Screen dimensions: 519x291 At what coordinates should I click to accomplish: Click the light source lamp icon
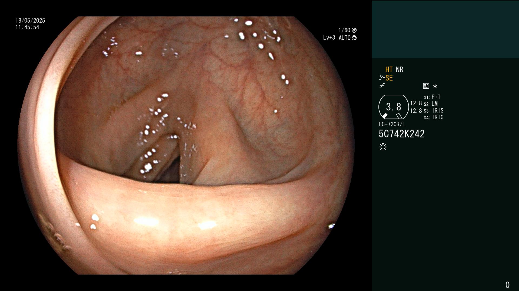383,147
